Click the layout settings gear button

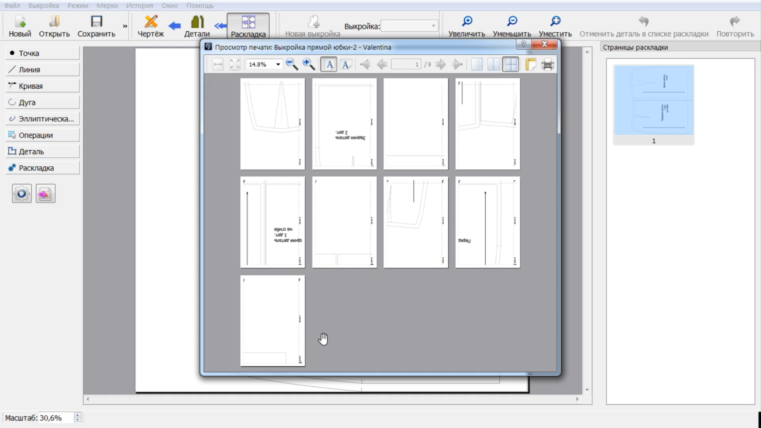(22, 194)
